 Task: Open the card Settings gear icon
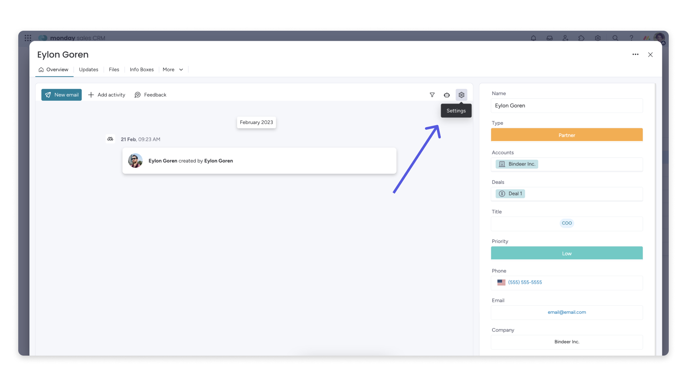[461, 95]
